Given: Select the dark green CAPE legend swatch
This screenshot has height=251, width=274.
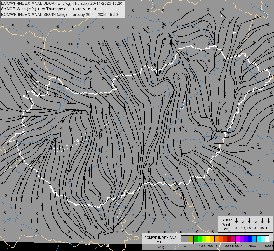Looking at the screenshot, I should point(196,238).
